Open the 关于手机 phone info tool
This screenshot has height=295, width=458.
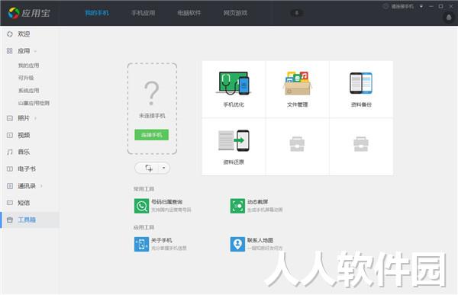(160, 244)
